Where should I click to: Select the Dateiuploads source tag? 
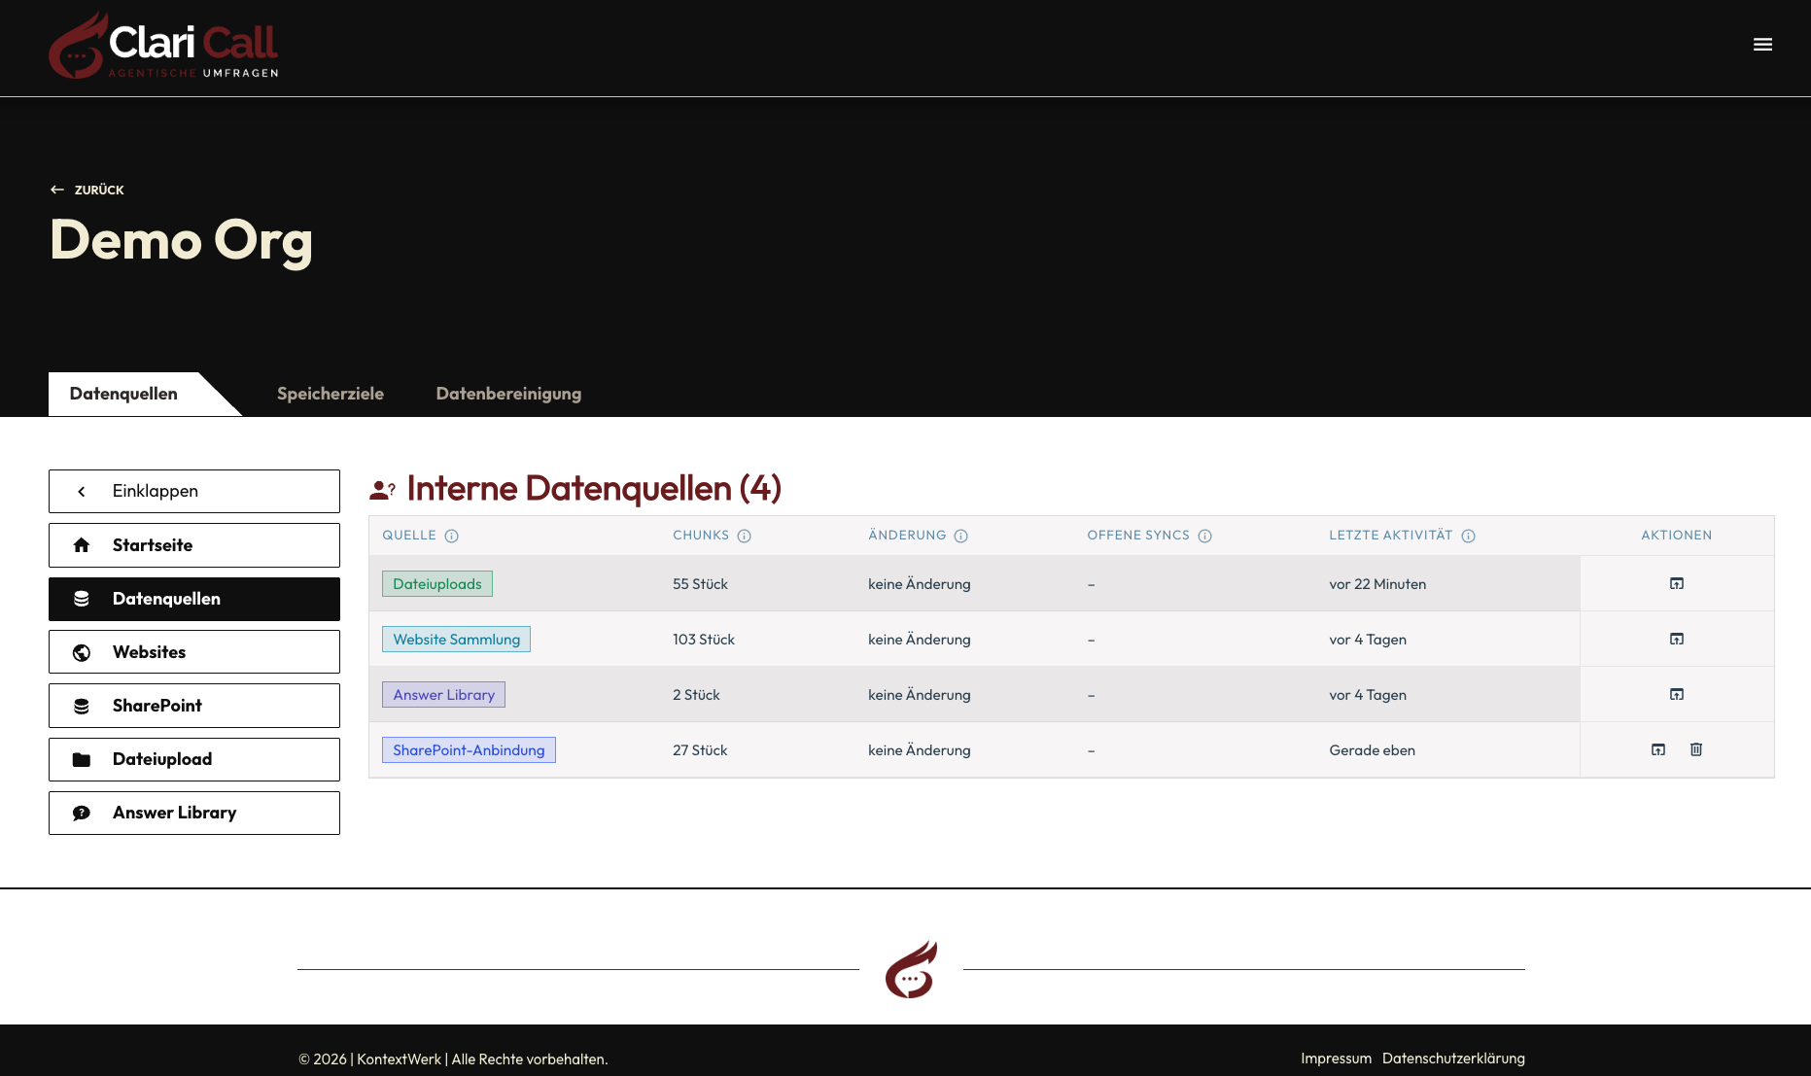(x=437, y=584)
